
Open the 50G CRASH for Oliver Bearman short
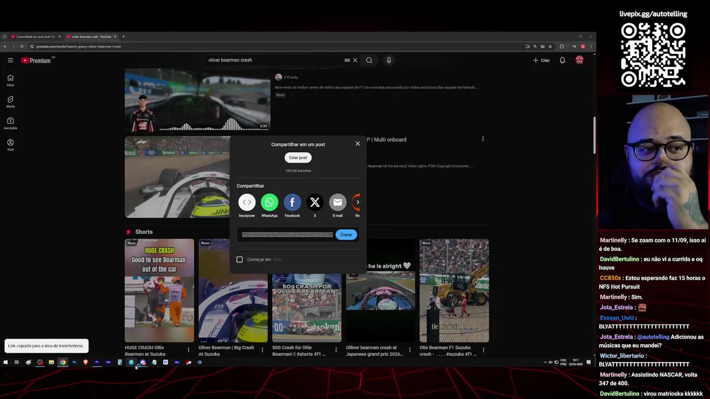coord(307,308)
